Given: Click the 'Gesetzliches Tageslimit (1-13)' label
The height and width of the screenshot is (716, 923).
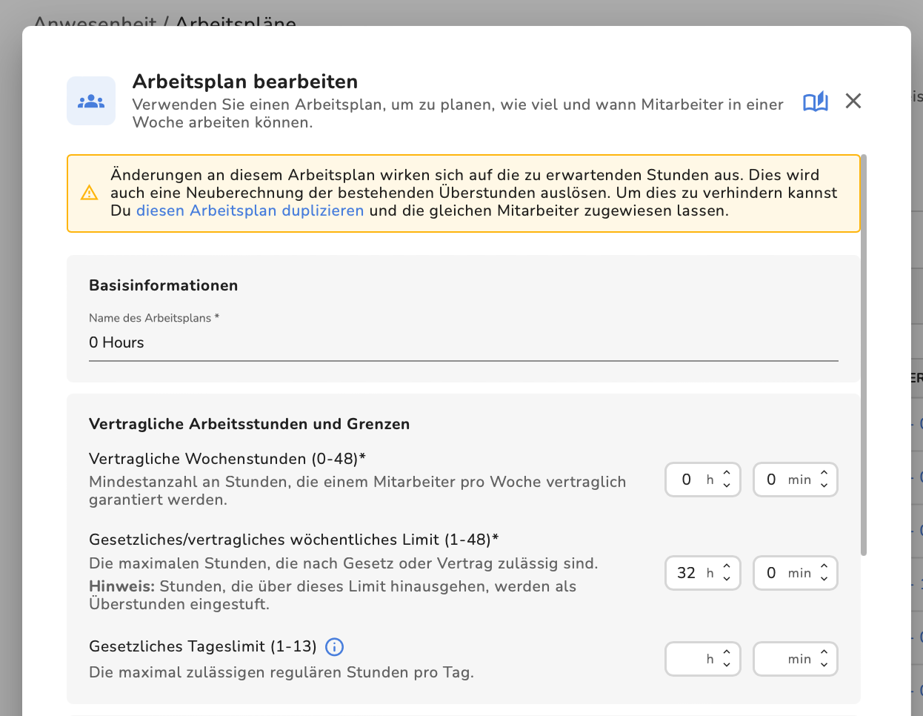Looking at the screenshot, I should pos(203,646).
